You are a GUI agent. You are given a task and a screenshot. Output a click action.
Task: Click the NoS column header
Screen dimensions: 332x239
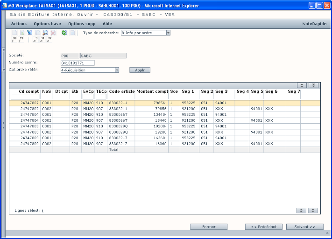click(47, 91)
